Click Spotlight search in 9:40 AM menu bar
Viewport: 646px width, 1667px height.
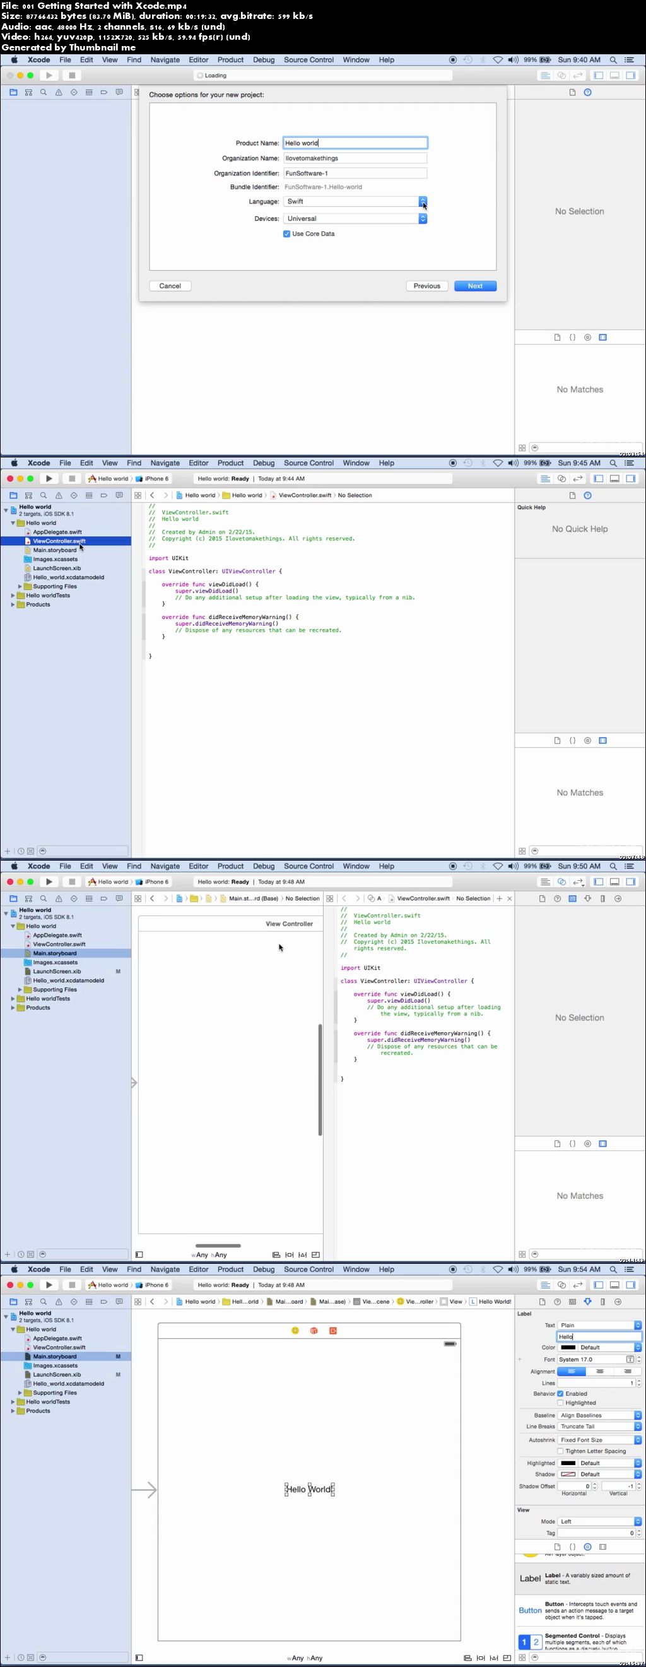tap(613, 59)
